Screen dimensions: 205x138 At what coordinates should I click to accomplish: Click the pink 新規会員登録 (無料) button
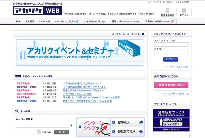coord(171,85)
